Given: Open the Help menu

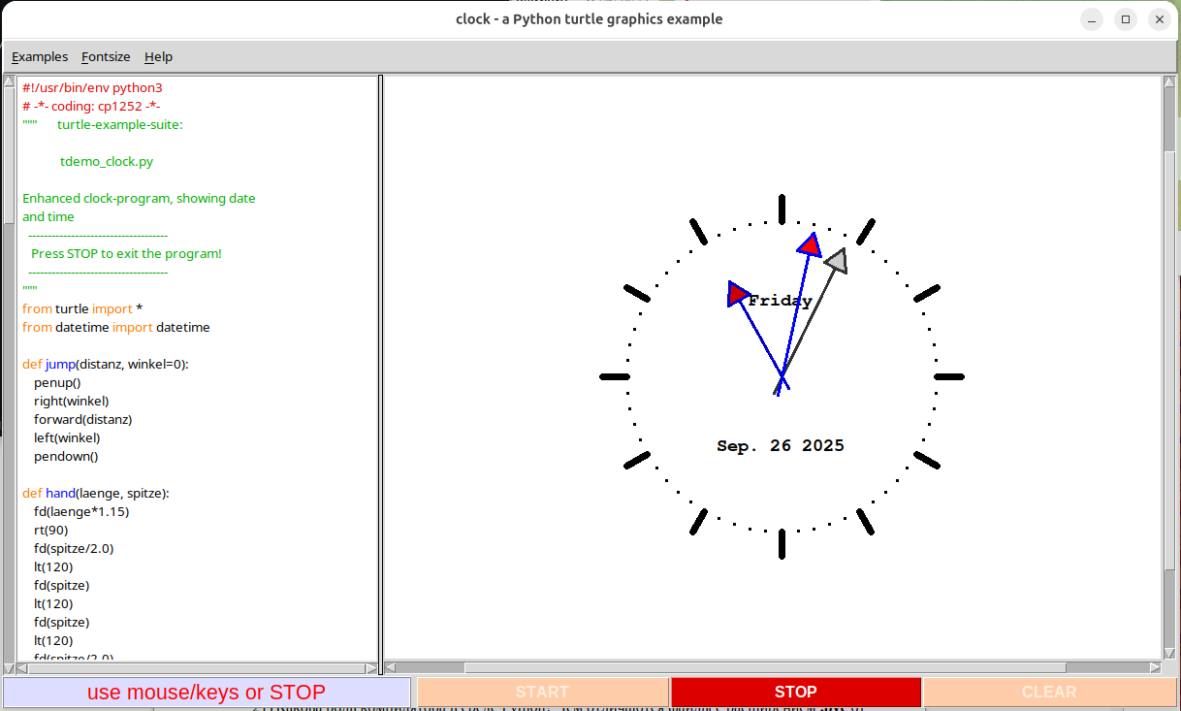Looking at the screenshot, I should coord(157,56).
